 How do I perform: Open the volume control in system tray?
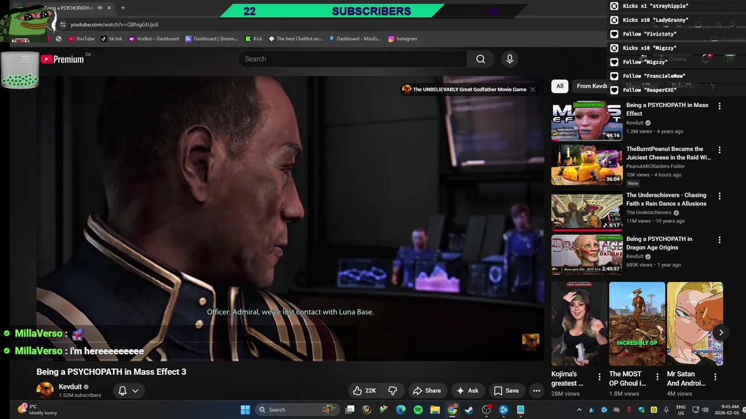tap(705, 410)
